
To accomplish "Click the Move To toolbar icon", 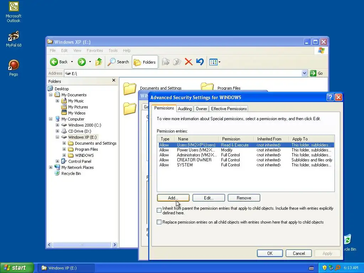I will (x=166, y=62).
